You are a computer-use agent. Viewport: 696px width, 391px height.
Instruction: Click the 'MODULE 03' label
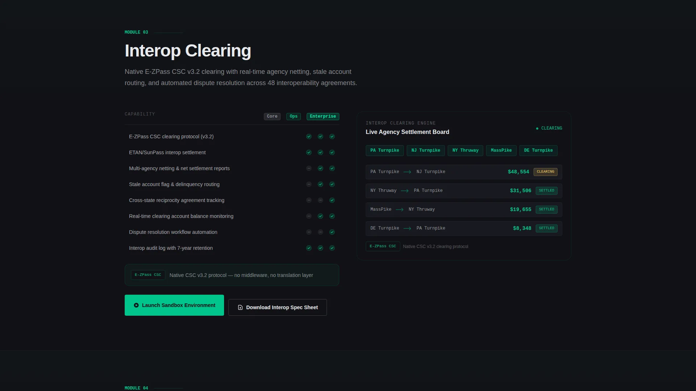pyautogui.click(x=136, y=33)
